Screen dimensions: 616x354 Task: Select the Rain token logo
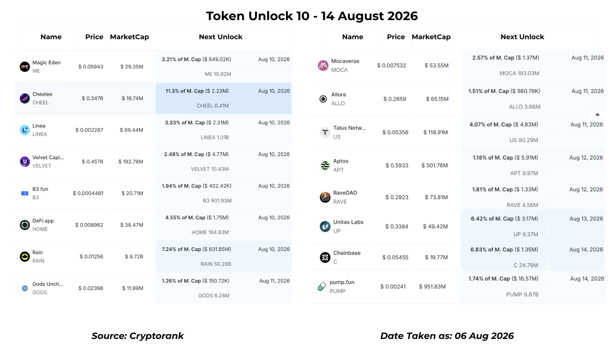pyautogui.click(x=24, y=256)
